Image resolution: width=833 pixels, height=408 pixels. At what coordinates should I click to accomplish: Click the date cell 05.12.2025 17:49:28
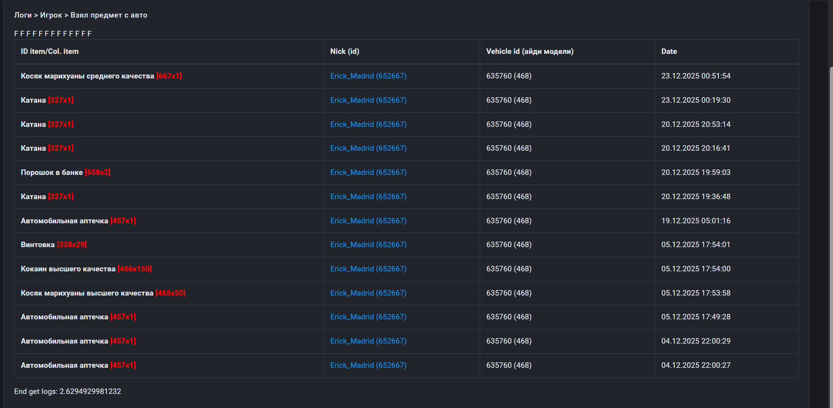696,317
